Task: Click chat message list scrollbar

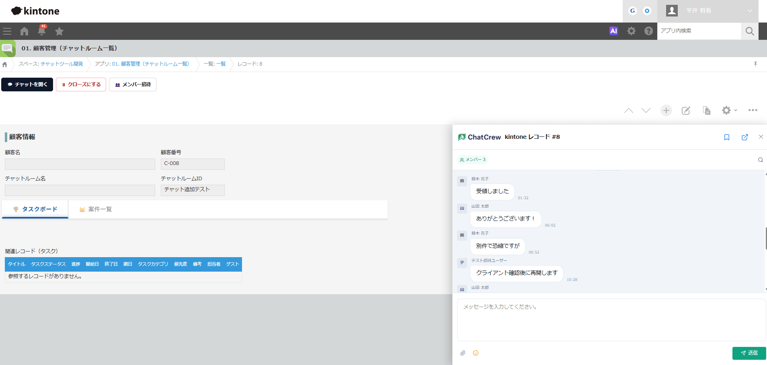Action: tap(766, 238)
